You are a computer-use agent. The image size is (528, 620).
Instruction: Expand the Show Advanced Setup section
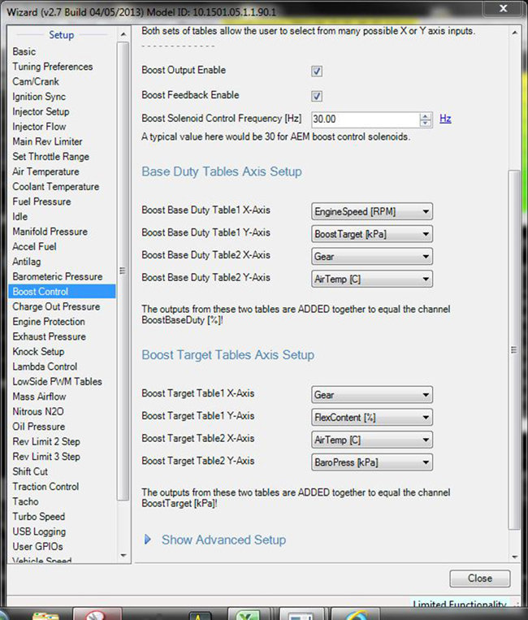[215, 540]
